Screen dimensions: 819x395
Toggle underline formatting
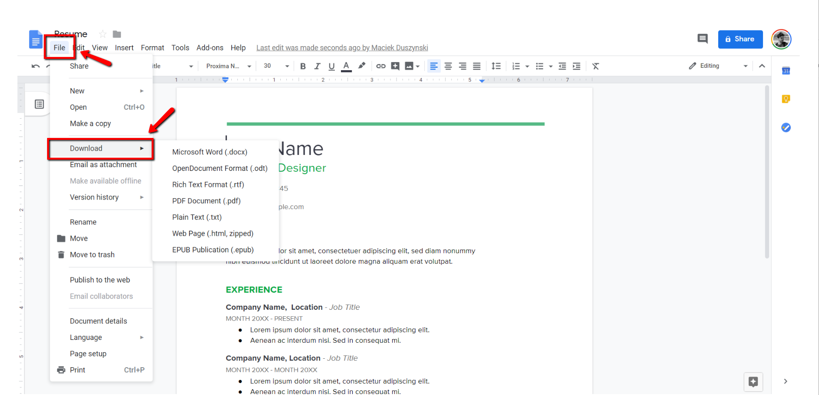332,66
